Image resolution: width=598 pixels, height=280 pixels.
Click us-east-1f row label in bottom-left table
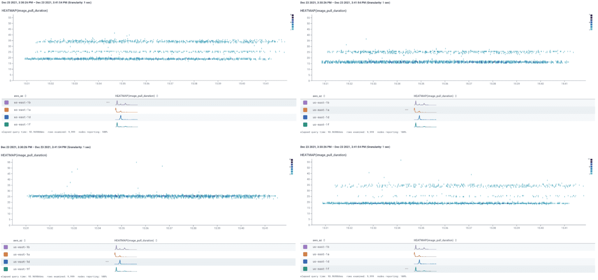[x=21, y=269]
